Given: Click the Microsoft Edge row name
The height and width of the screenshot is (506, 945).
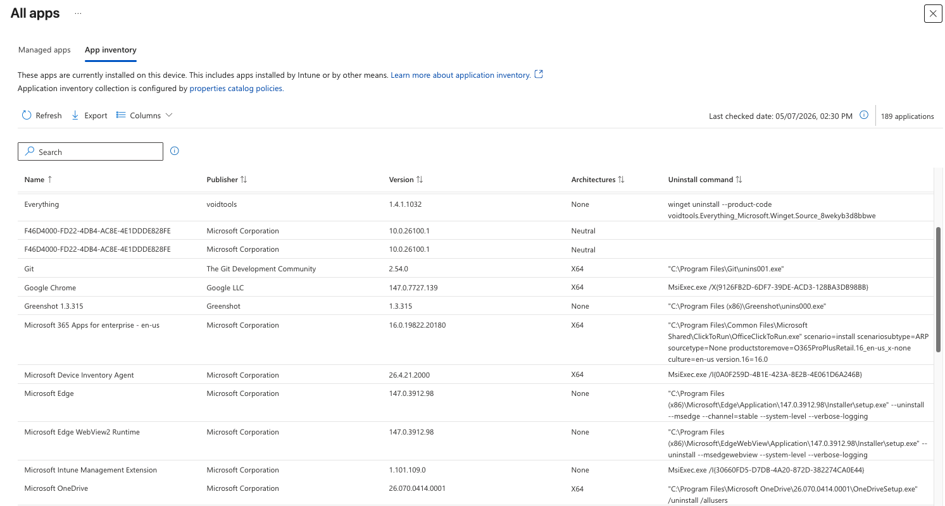Looking at the screenshot, I should click(49, 393).
